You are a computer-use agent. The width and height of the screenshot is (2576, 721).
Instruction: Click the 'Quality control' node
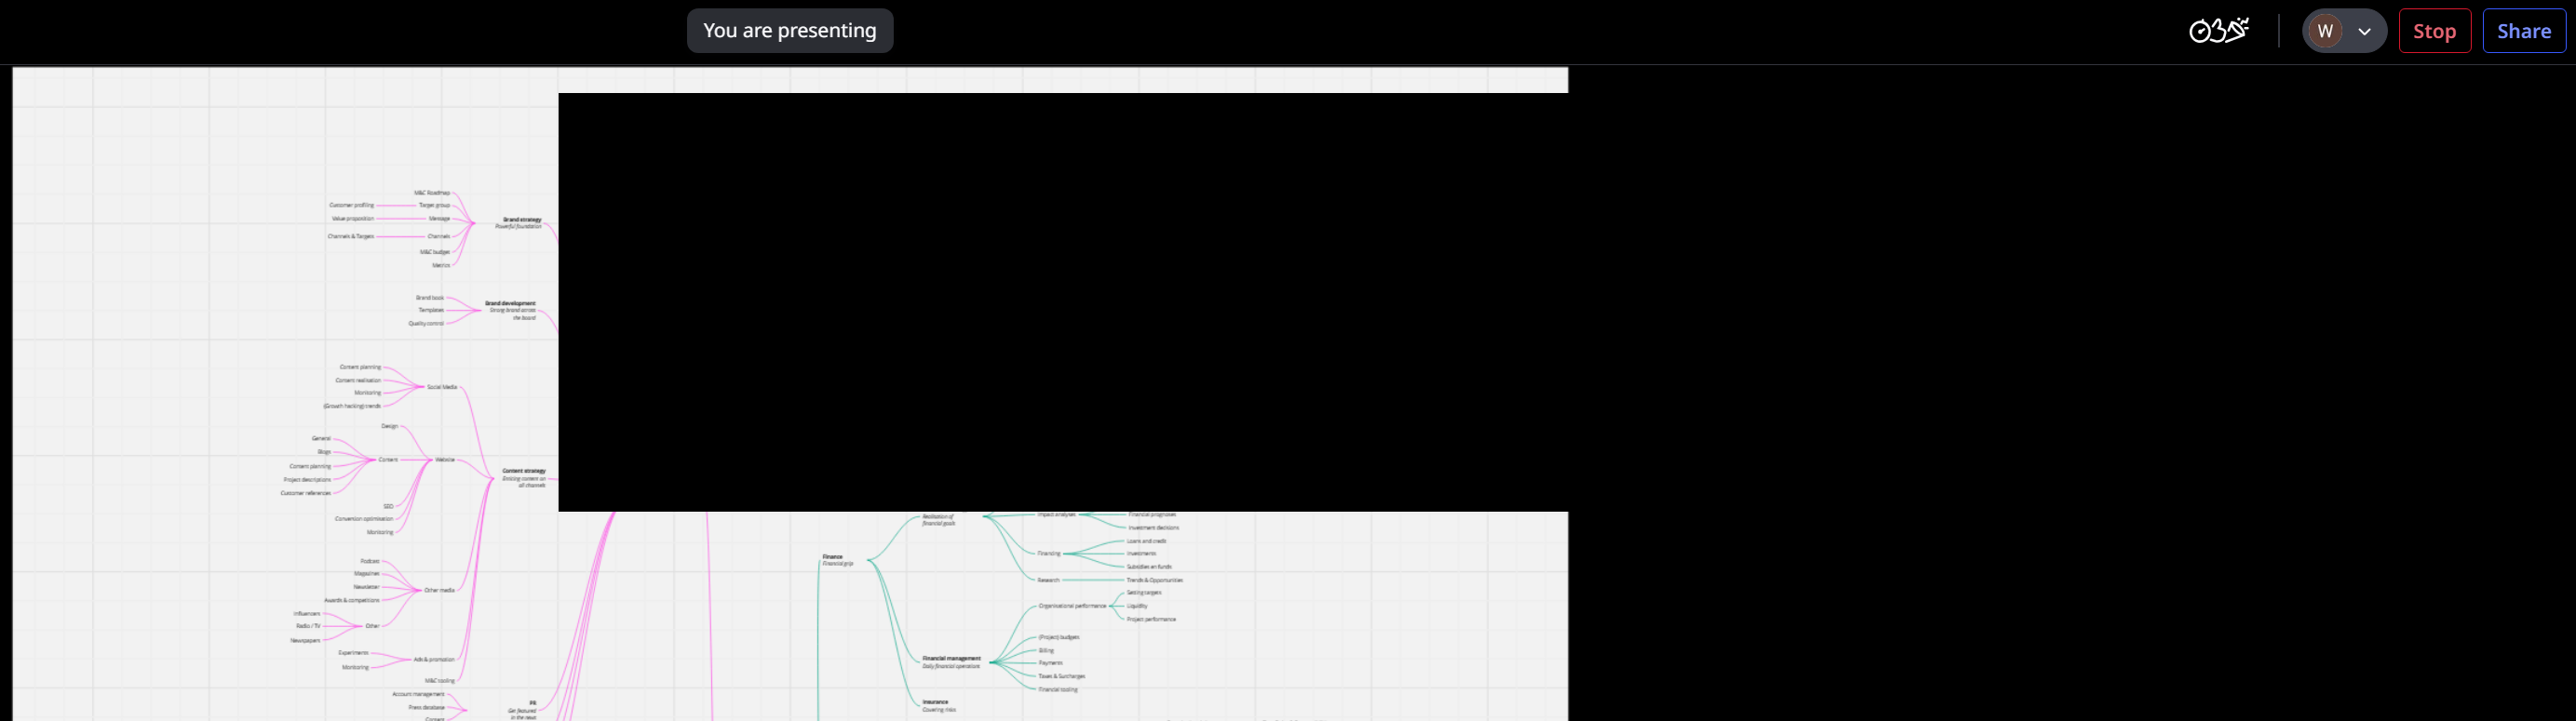point(426,324)
